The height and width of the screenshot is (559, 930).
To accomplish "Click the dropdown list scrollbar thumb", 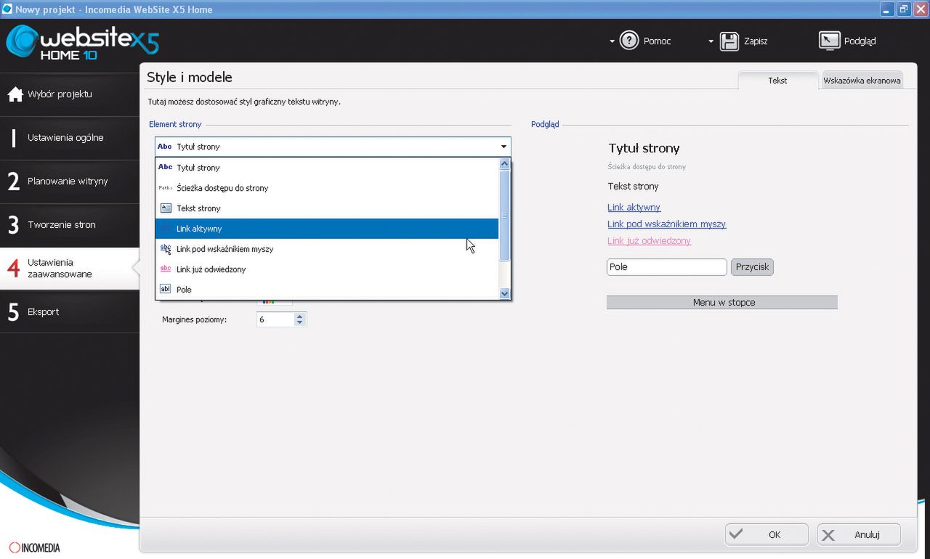I will coord(505,216).
